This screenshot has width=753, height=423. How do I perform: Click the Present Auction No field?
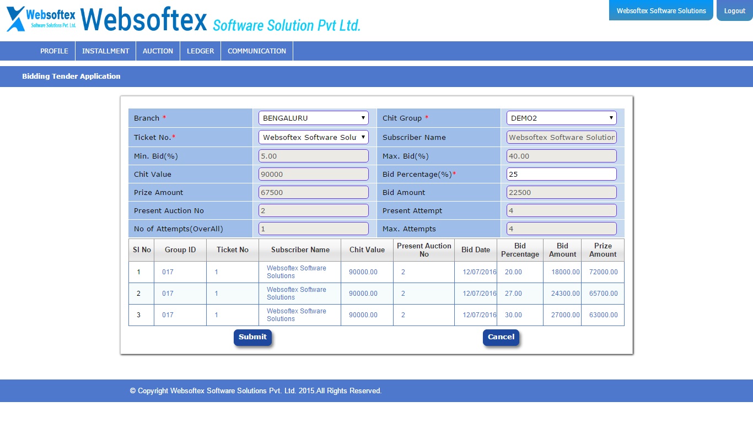click(x=314, y=210)
